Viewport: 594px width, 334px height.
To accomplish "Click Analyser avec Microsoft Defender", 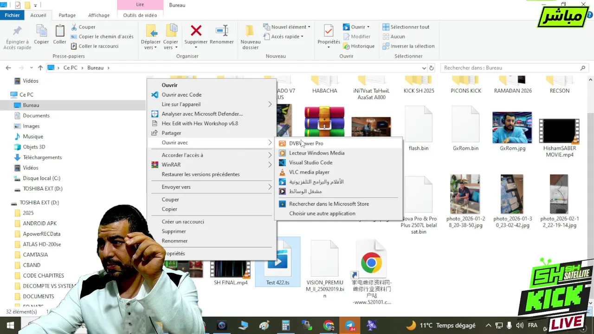I will tap(212, 114).
